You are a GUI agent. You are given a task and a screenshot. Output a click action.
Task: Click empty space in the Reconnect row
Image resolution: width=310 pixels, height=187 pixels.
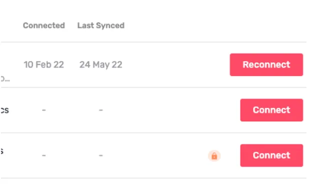pos(176,65)
